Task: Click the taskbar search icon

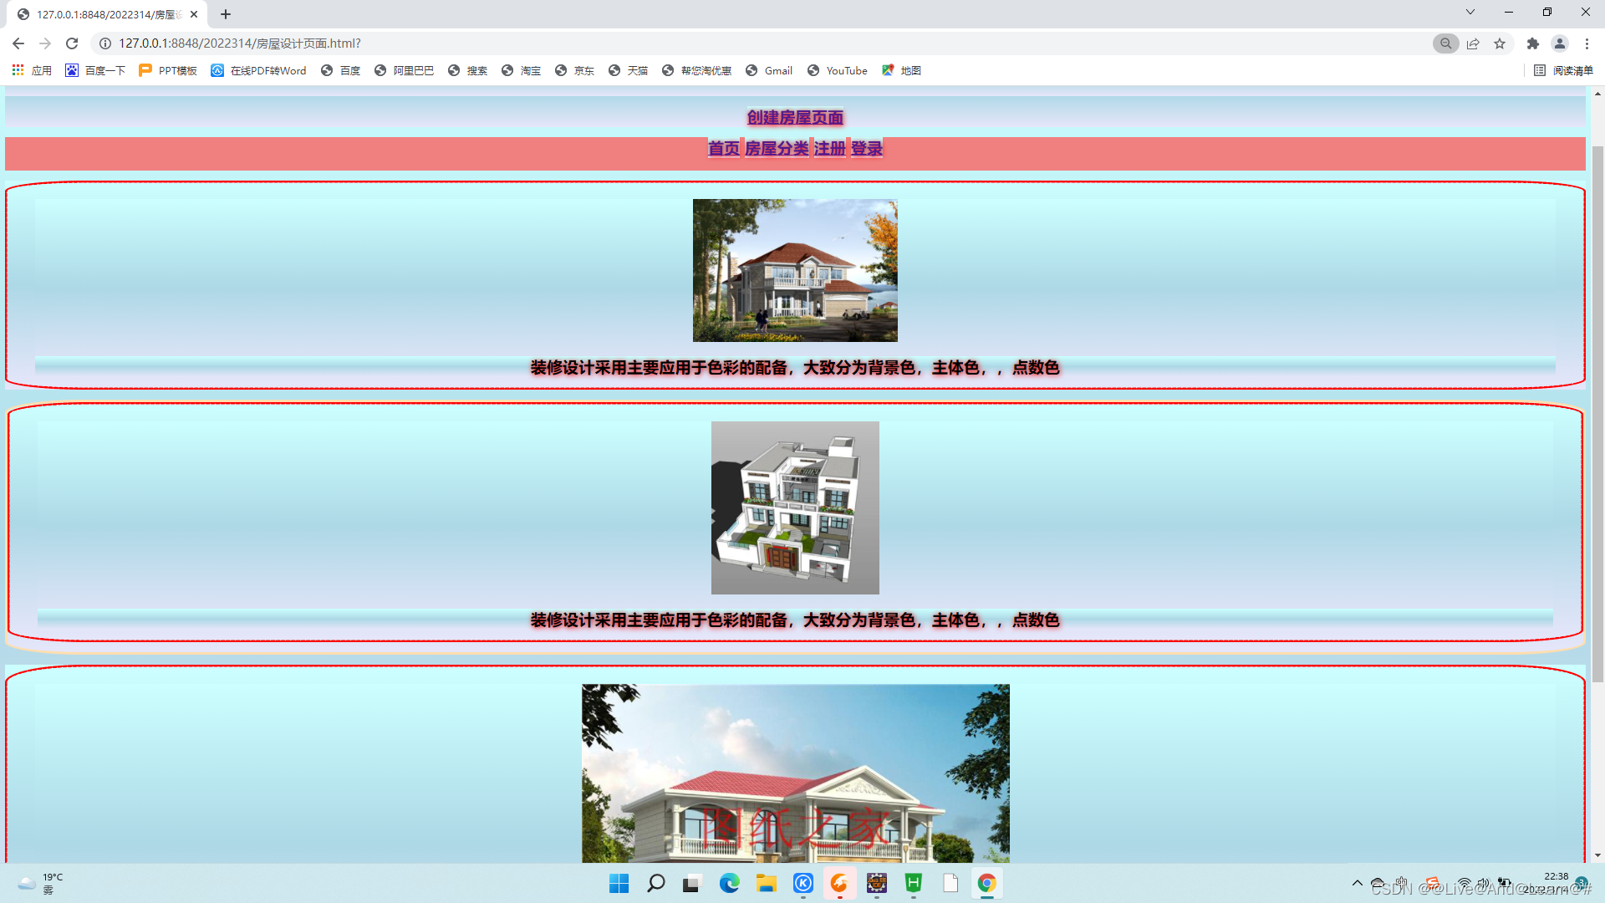Action: pos(656,883)
